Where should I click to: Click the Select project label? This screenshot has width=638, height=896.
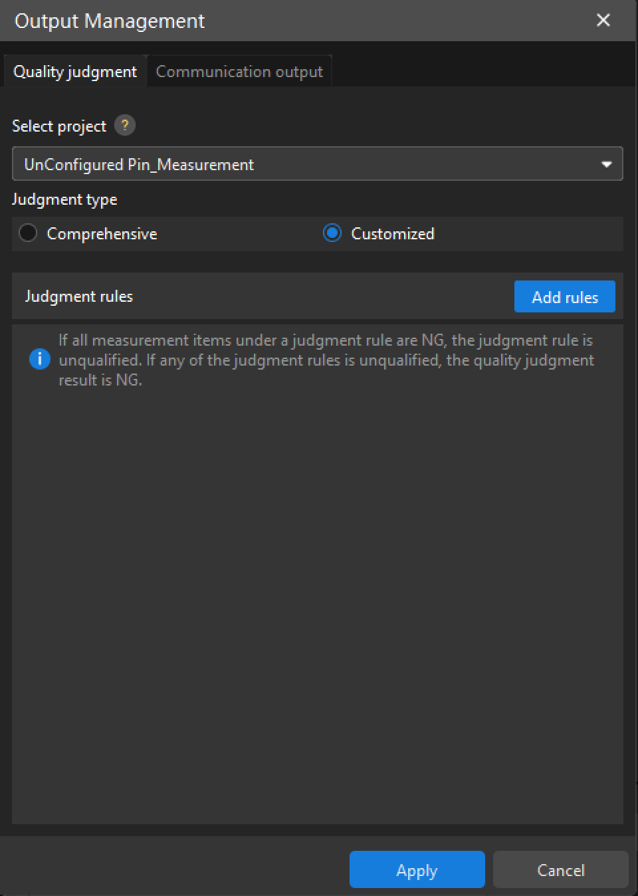[x=59, y=126]
